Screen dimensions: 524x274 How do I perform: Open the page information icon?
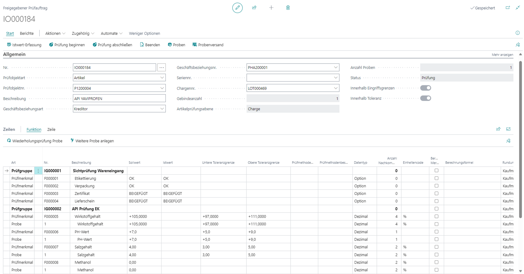tap(518, 33)
